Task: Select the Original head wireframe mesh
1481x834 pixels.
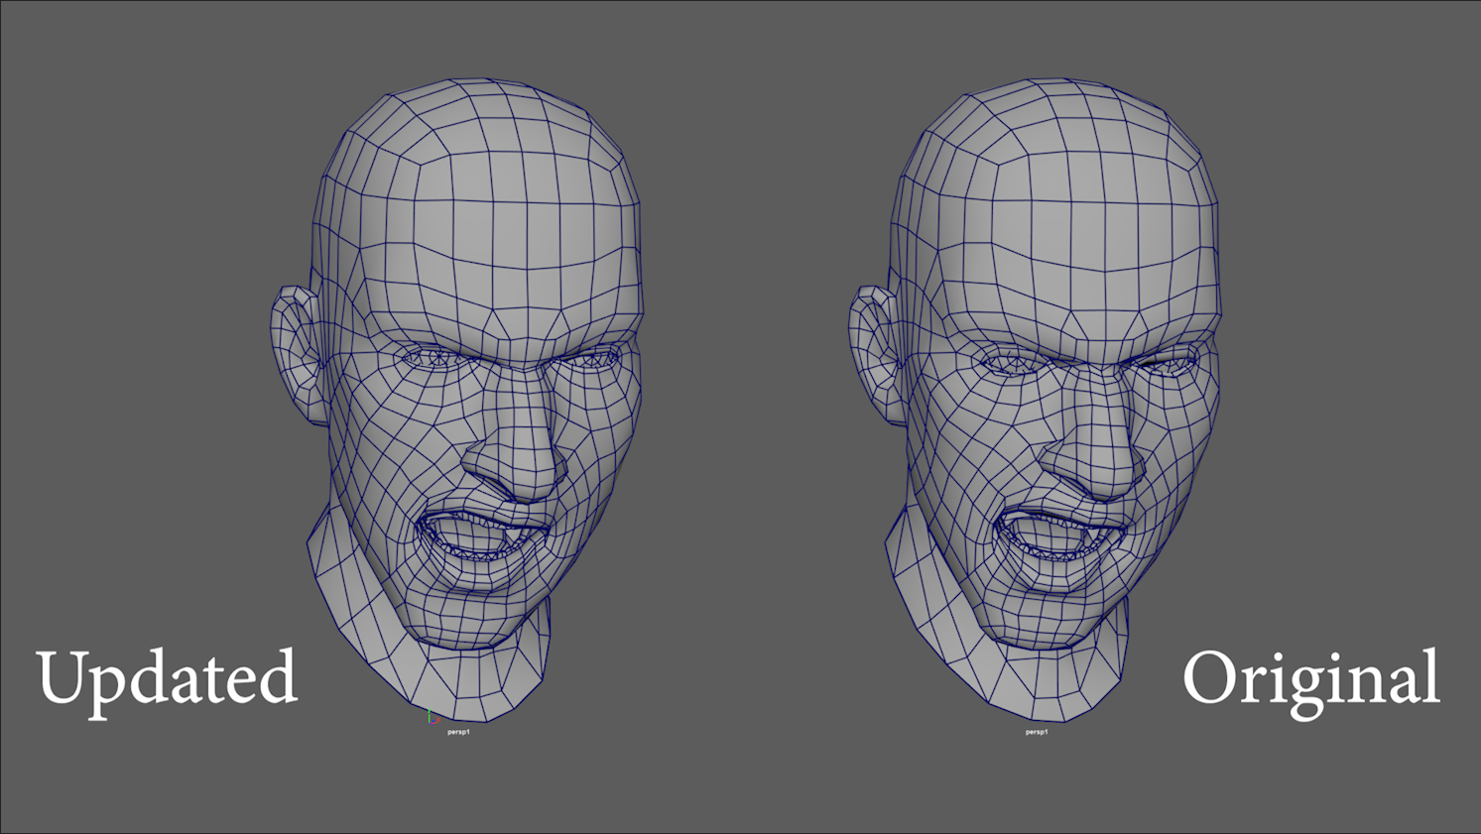Action: pos(1035,399)
